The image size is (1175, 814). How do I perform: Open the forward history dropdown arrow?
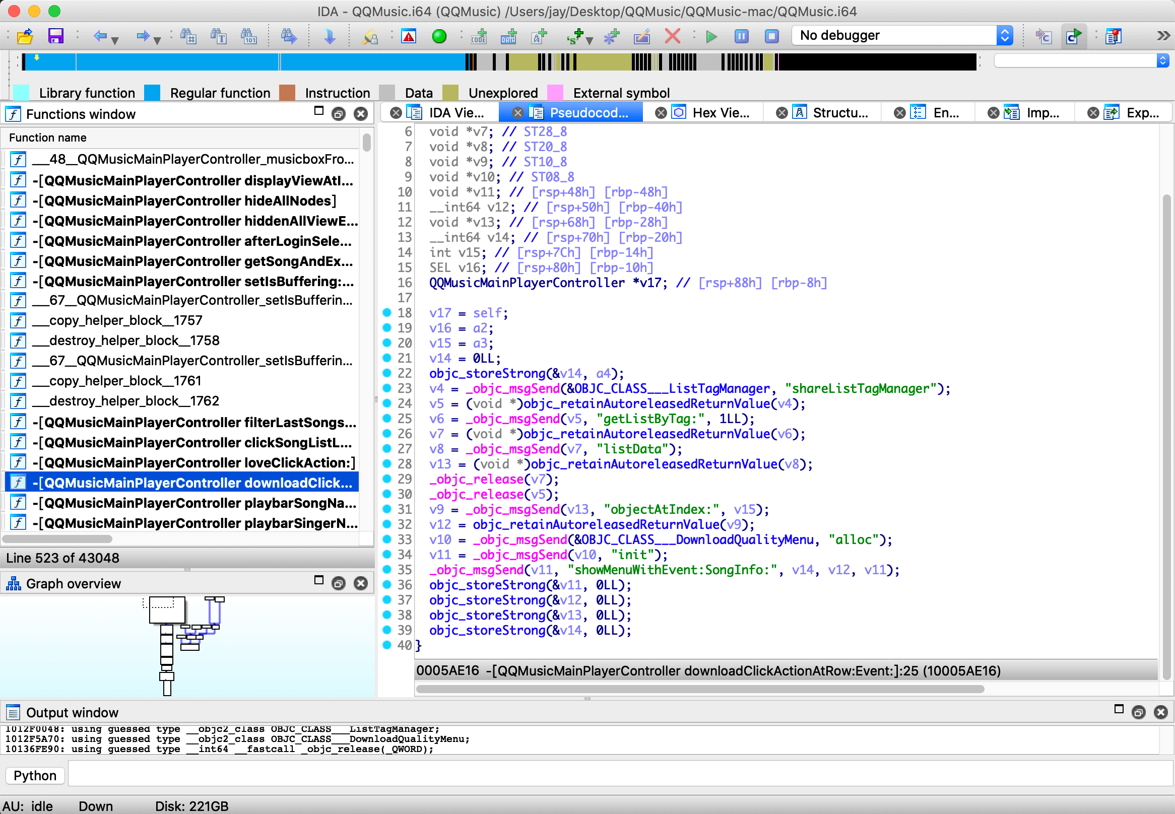(x=157, y=40)
